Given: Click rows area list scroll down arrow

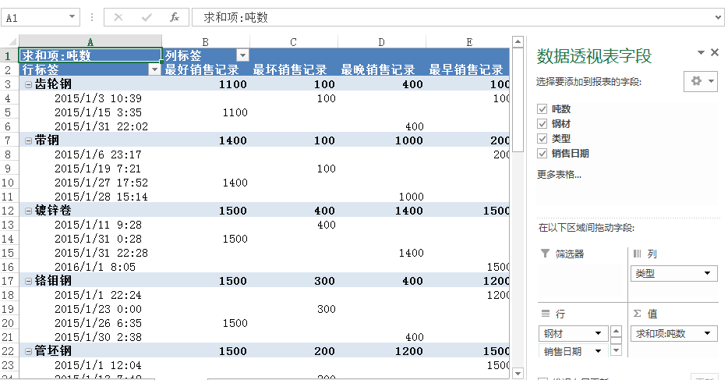Looking at the screenshot, I should (616, 351).
